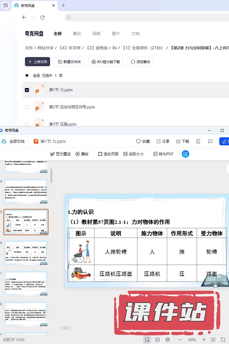Toggle the select all (全选) checkbox
This screenshot has height=344, width=229.
pyautogui.click(x=27, y=76)
